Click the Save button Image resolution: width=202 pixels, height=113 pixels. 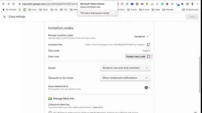tap(192, 17)
